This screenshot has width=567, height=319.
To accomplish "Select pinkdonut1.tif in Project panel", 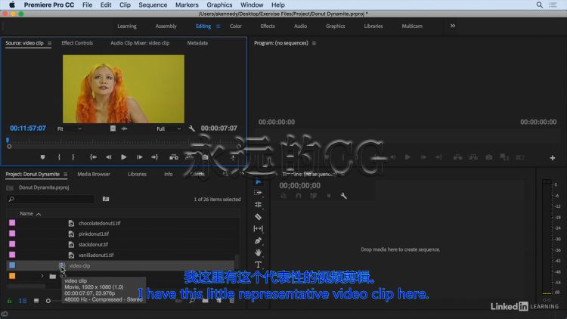I will point(94,234).
